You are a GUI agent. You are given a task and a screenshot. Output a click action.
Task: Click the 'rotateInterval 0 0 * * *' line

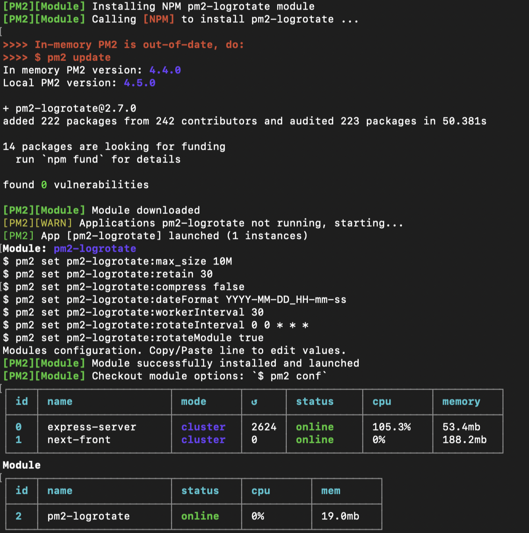155,325
